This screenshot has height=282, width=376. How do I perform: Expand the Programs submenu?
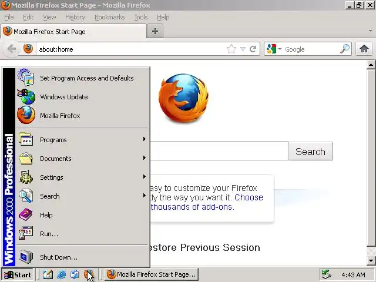click(x=83, y=140)
